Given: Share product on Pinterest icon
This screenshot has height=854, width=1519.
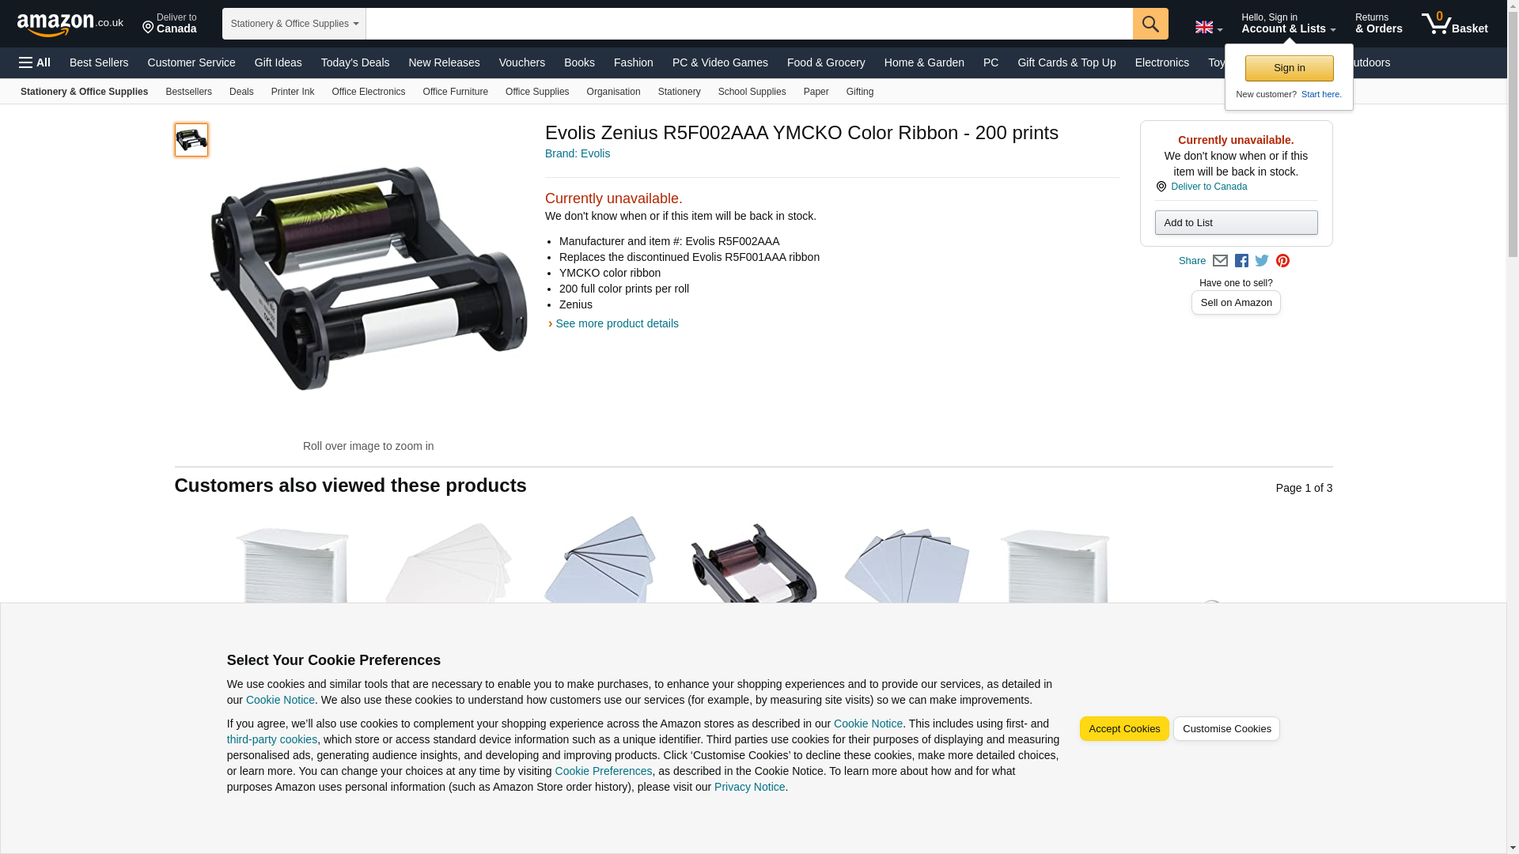Looking at the screenshot, I should (x=1282, y=261).
